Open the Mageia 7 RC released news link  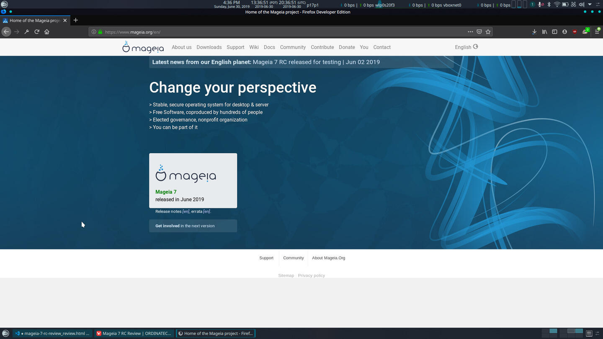[316, 62]
